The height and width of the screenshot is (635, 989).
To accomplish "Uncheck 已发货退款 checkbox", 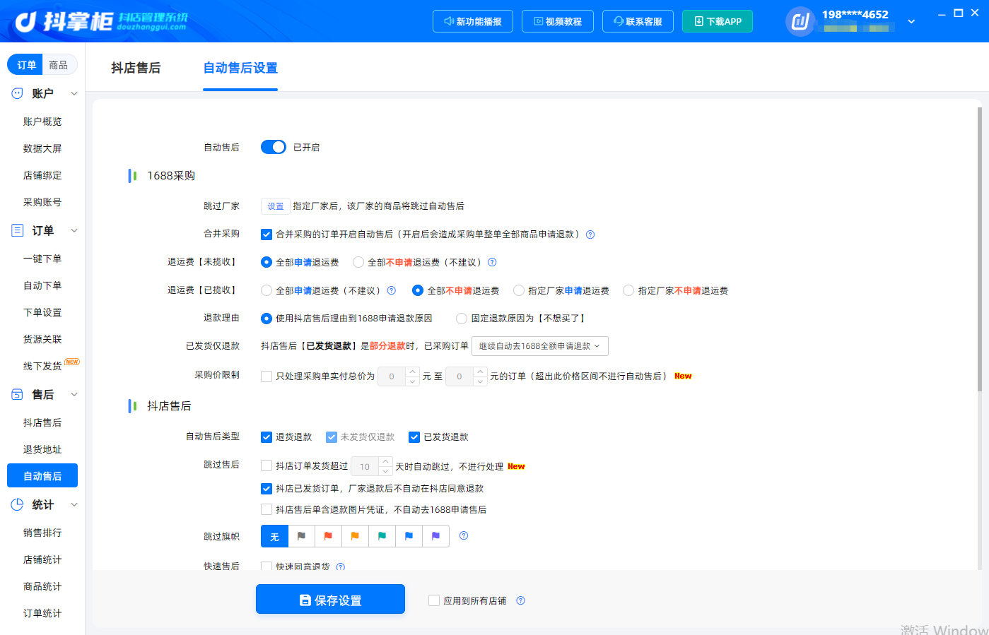I will click(x=414, y=437).
